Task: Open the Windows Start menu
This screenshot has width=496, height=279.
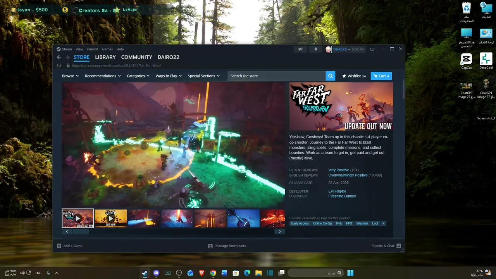Action: click(x=350, y=273)
